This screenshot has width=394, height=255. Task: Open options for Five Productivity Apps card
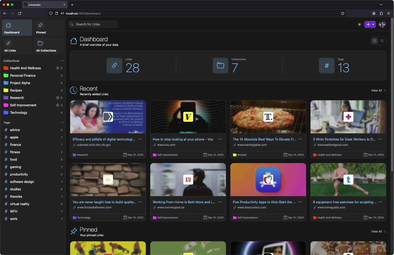[x=300, y=202]
